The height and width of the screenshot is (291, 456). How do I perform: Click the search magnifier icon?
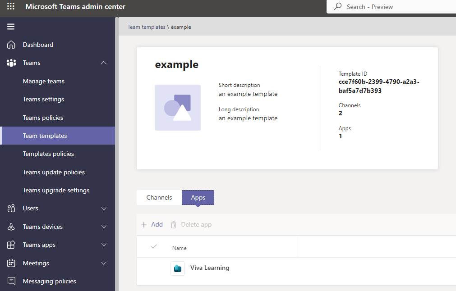click(337, 6)
